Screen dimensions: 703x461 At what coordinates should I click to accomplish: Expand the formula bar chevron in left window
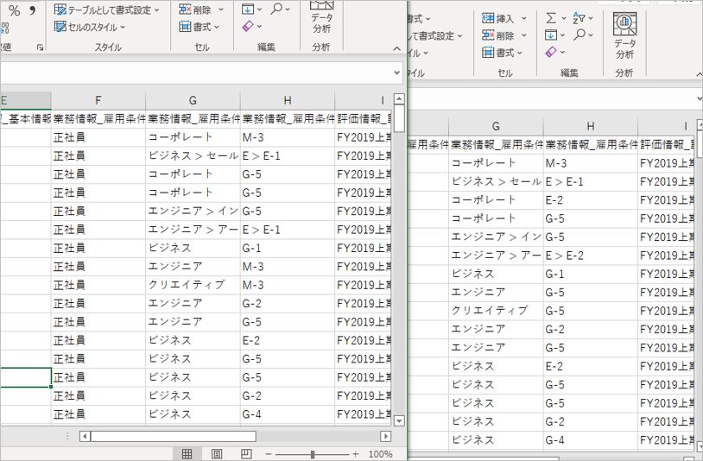point(396,73)
